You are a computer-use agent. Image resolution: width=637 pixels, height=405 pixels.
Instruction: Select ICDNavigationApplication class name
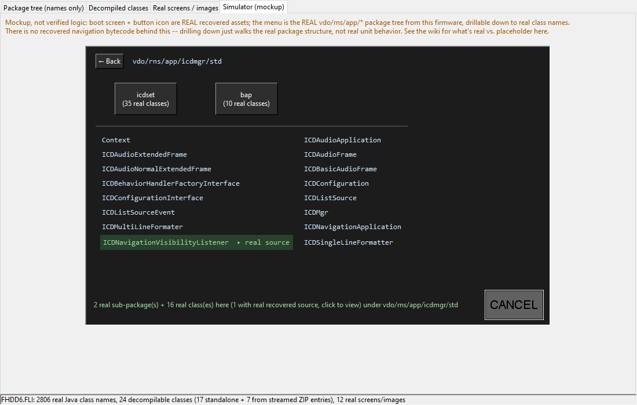(353, 227)
